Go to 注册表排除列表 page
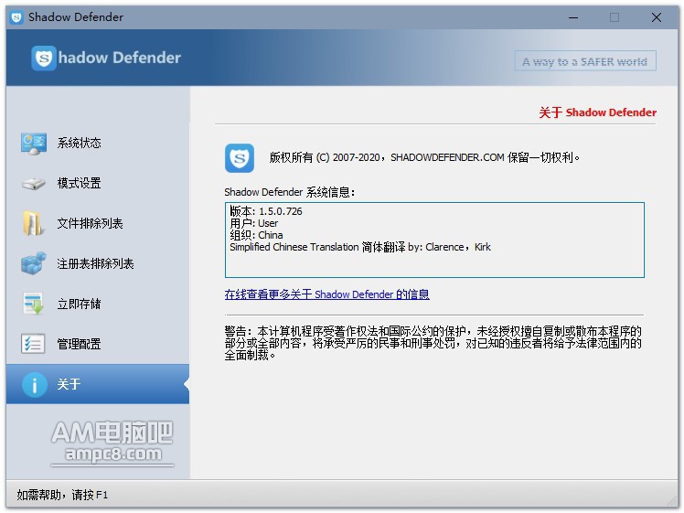The height and width of the screenshot is (513, 684). 98,263
